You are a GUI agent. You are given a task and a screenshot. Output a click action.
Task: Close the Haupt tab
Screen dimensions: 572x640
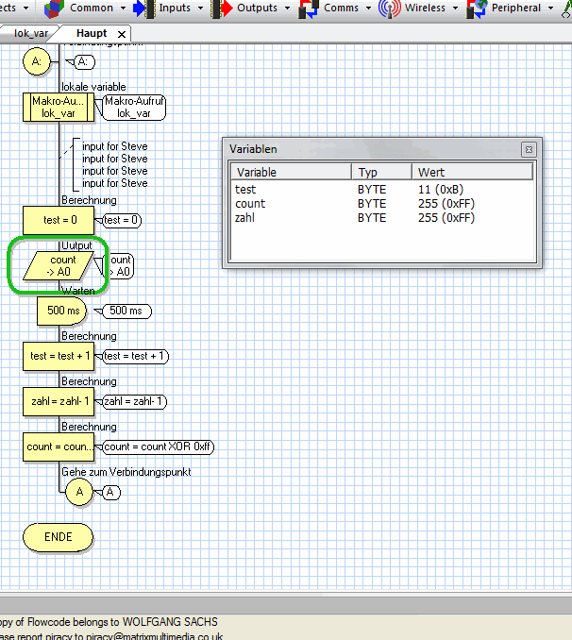(x=122, y=34)
